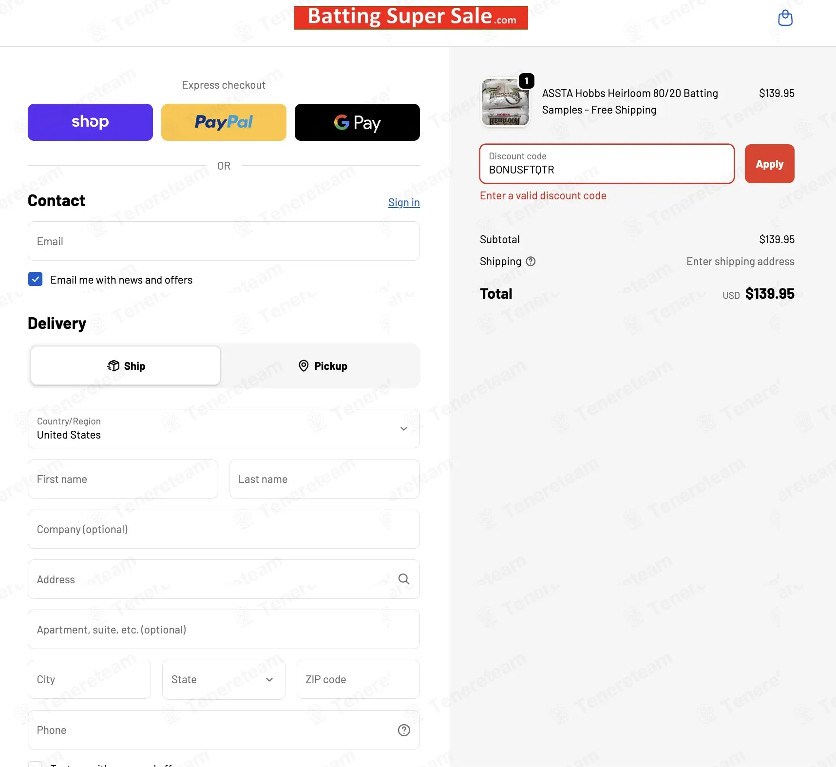Screen dimensions: 836x767
Task: Select the Pickup delivery tab
Action: point(323,366)
